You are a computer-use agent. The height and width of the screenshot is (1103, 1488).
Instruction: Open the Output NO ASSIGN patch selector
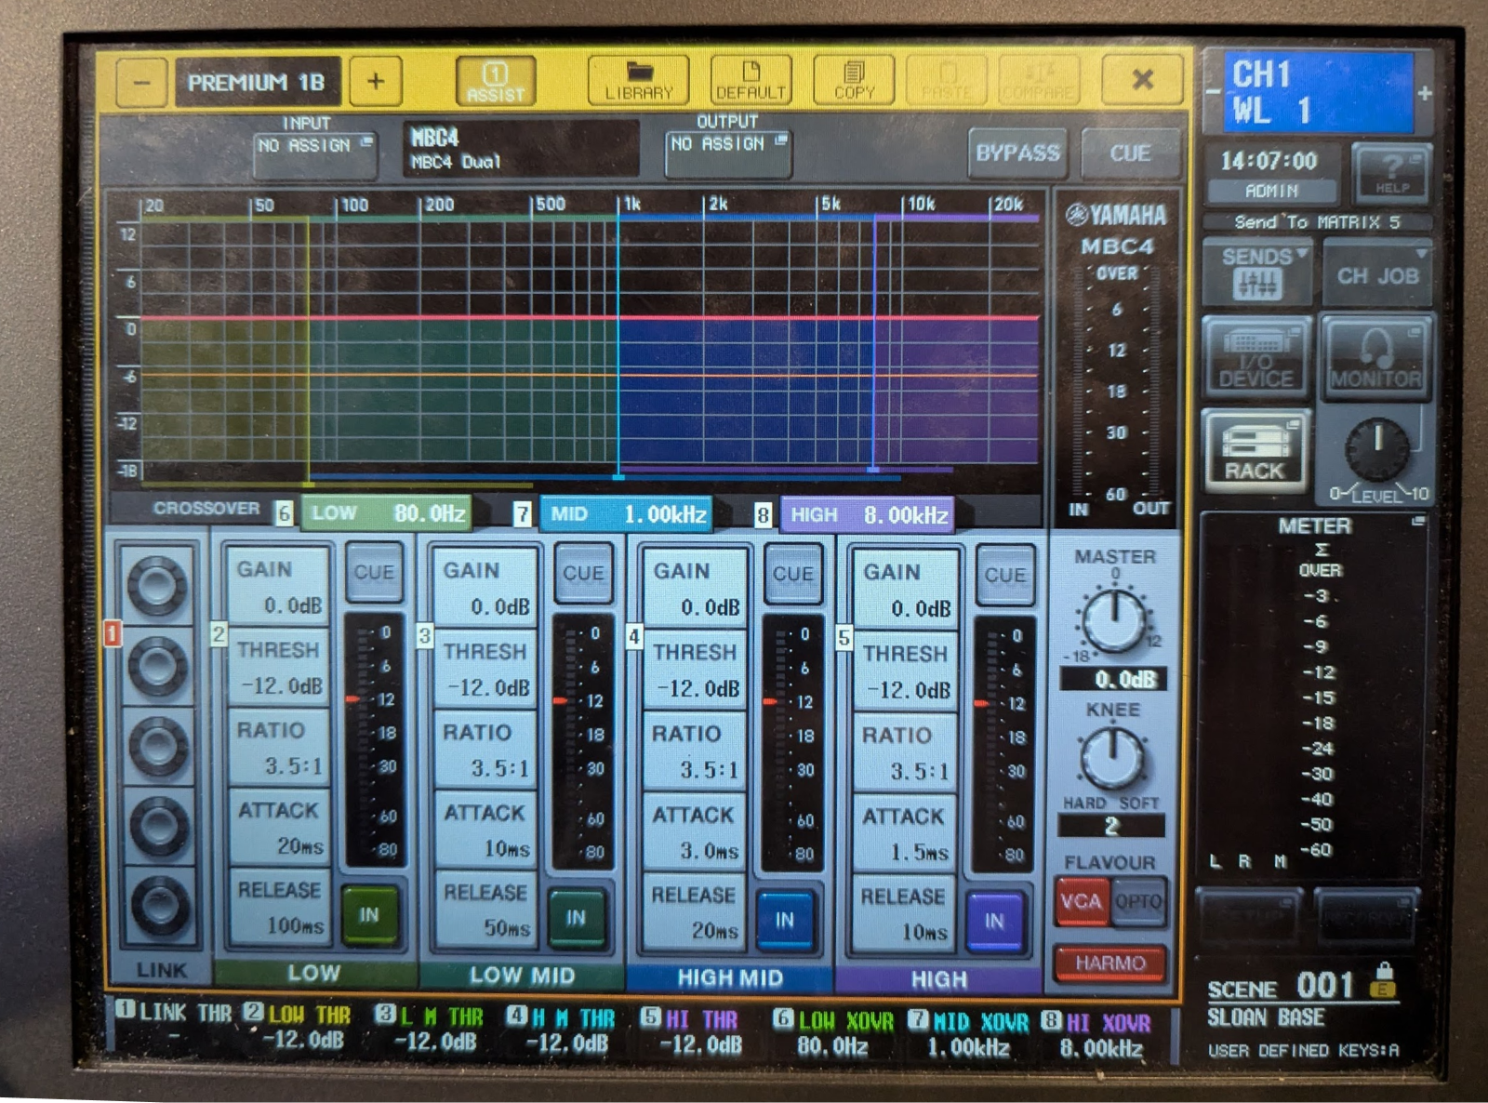pos(729,154)
